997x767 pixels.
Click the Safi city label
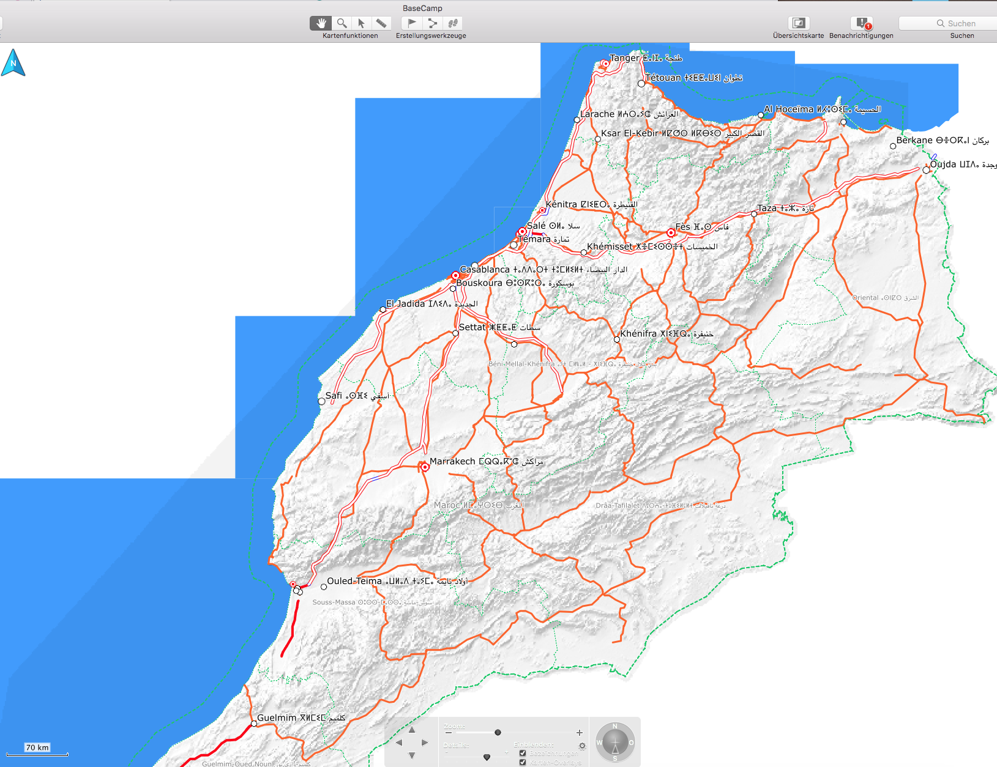pyautogui.click(x=357, y=395)
